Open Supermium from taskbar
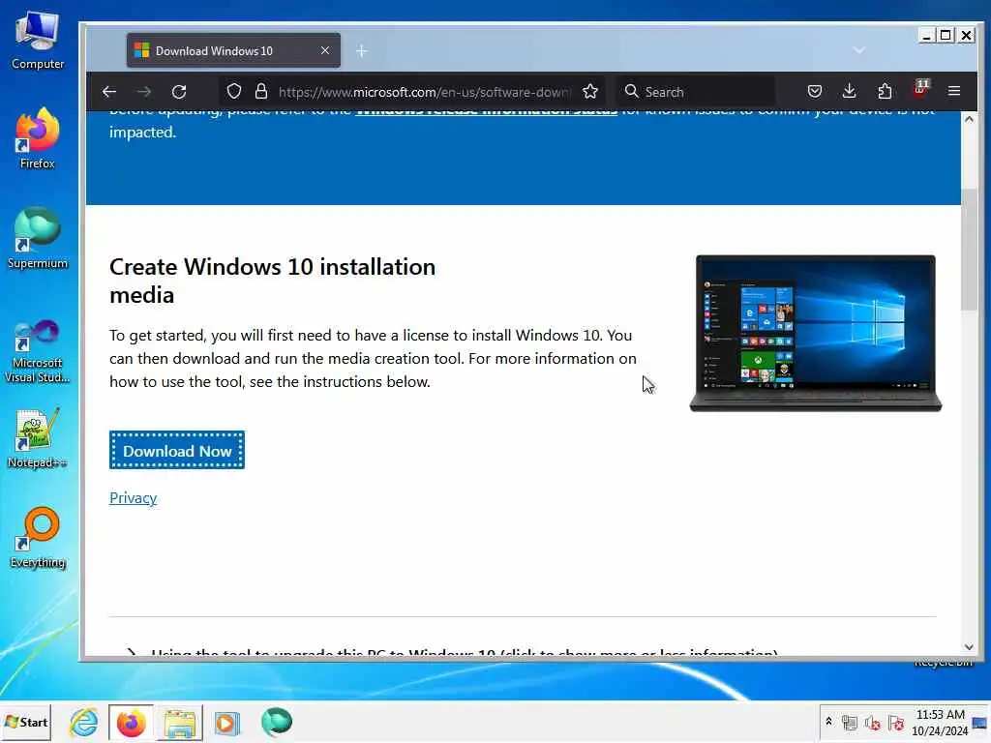This screenshot has width=991, height=743. click(276, 722)
